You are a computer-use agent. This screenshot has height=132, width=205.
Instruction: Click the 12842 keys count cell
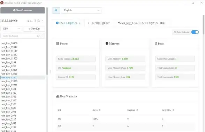coord(96,119)
